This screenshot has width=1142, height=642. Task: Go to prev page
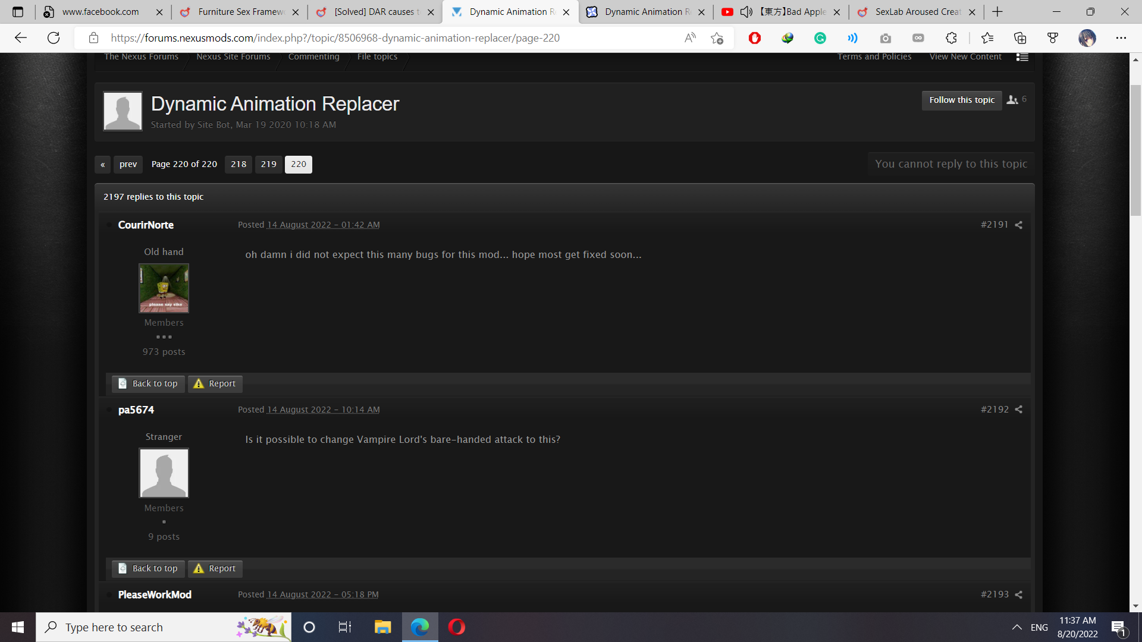pos(128,165)
